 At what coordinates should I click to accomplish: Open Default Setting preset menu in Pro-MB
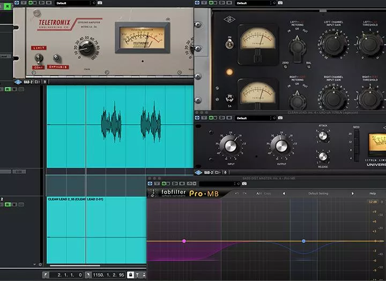tap(318, 193)
